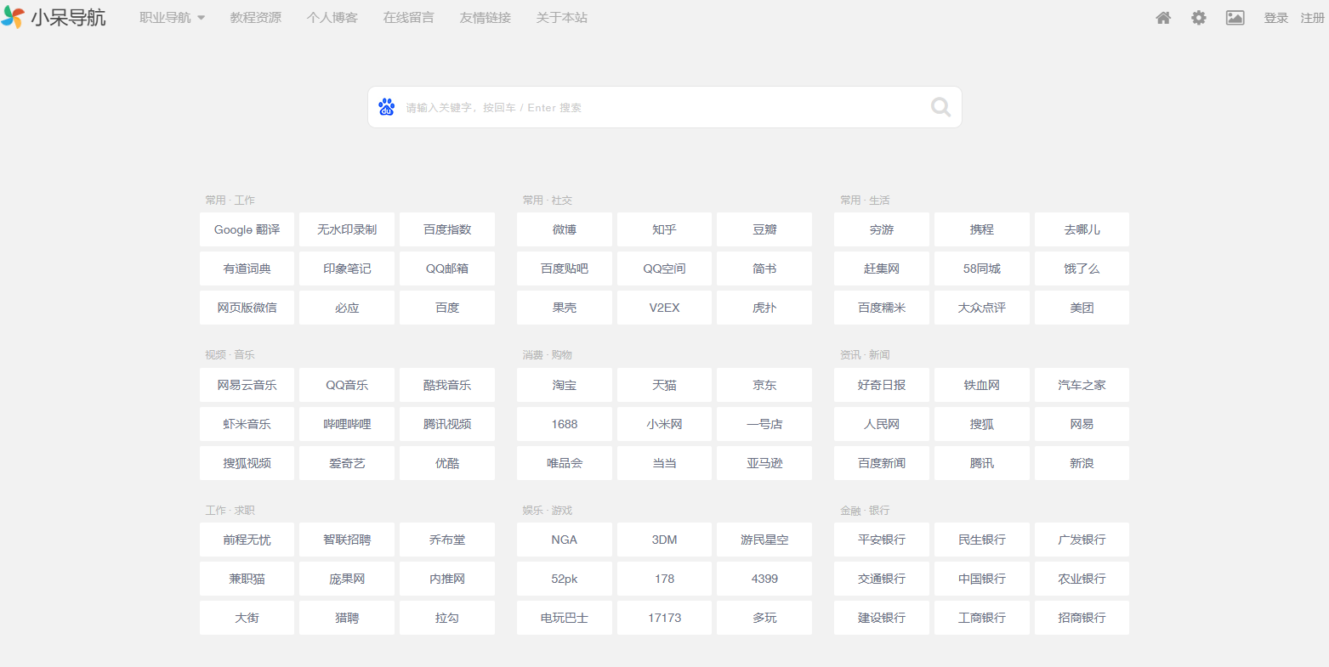Screen dimensions: 1329x667
Task: Open the 微博 tile
Action: 565,229
